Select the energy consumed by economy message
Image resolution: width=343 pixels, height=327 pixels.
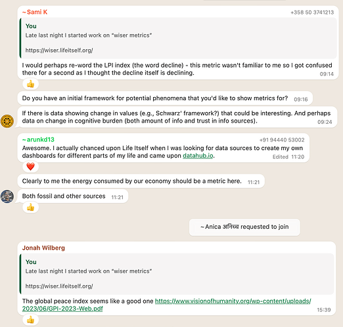pyautogui.click(x=141, y=181)
